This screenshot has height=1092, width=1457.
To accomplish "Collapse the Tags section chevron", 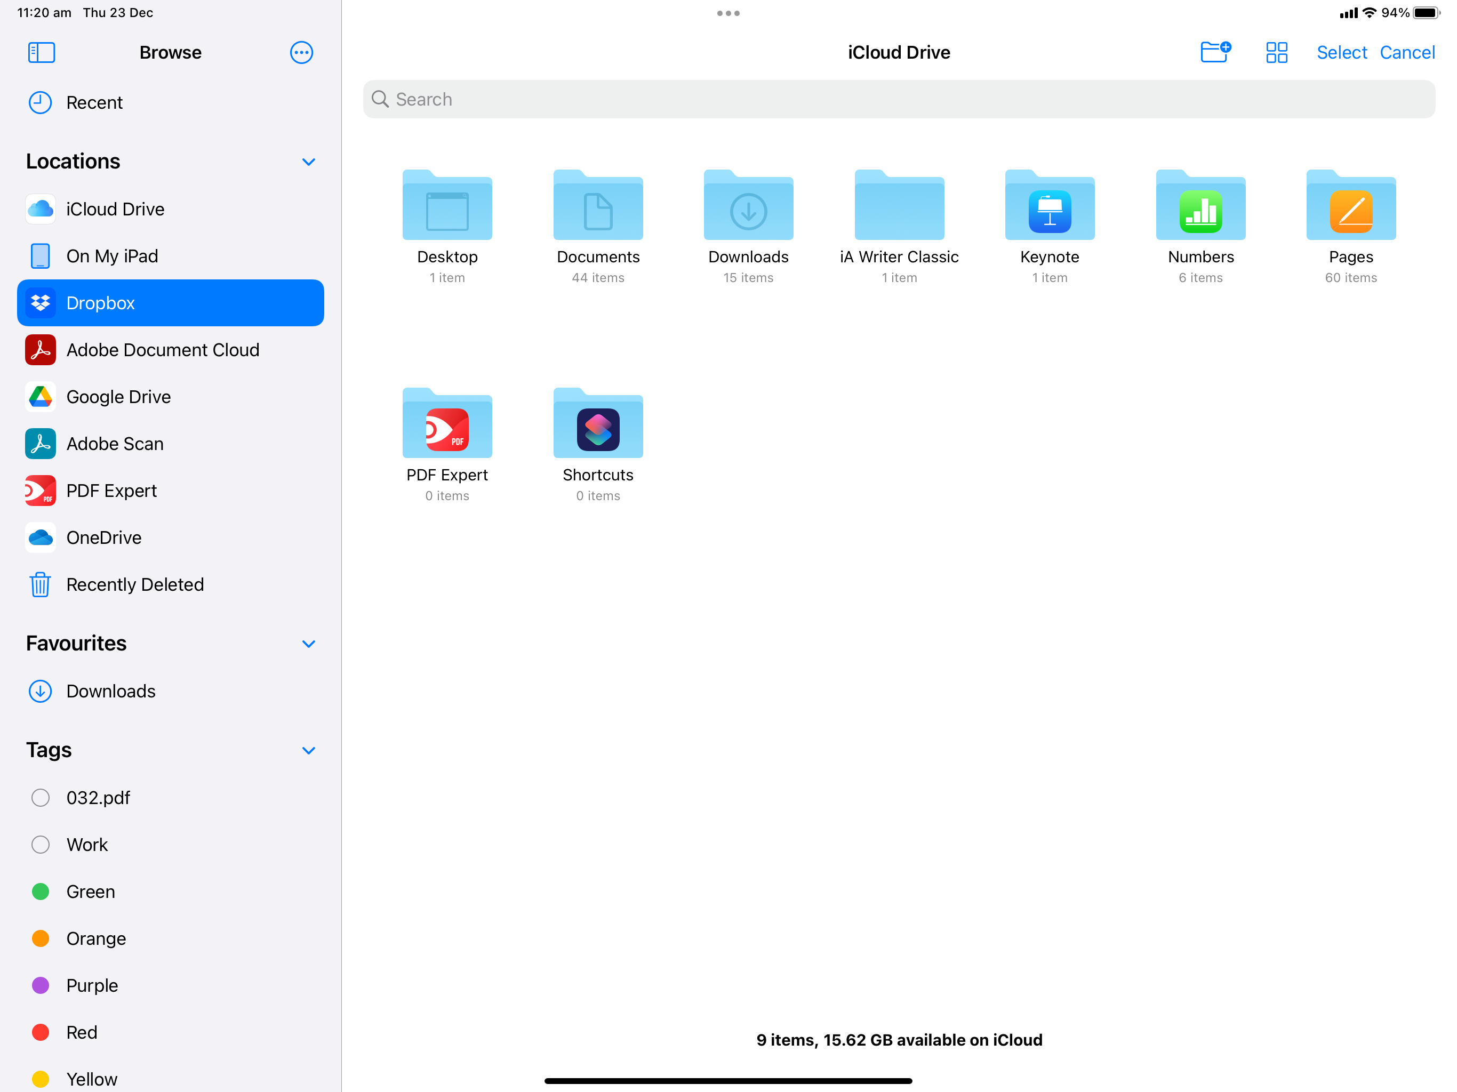I will pyautogui.click(x=308, y=750).
